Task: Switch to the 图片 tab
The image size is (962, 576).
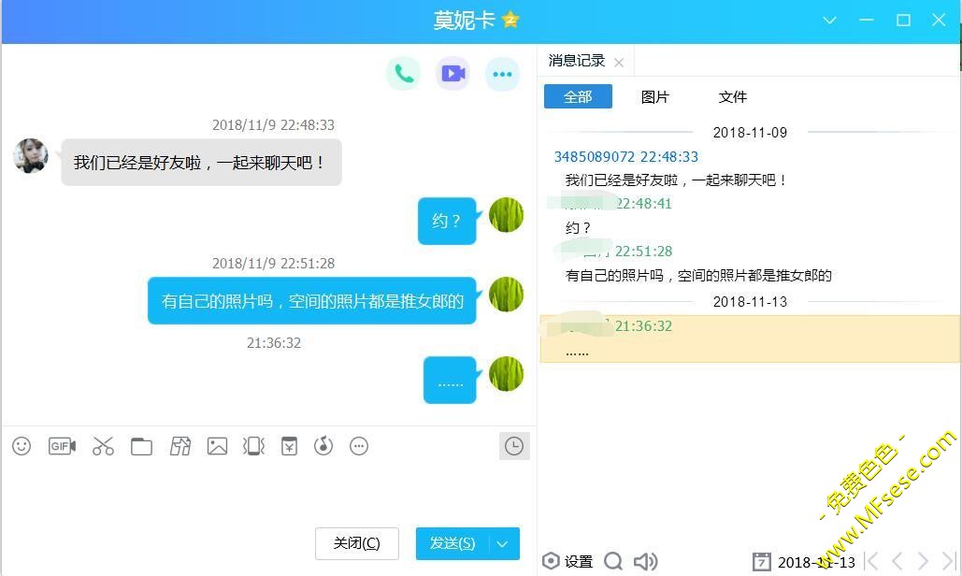Action: [x=654, y=96]
